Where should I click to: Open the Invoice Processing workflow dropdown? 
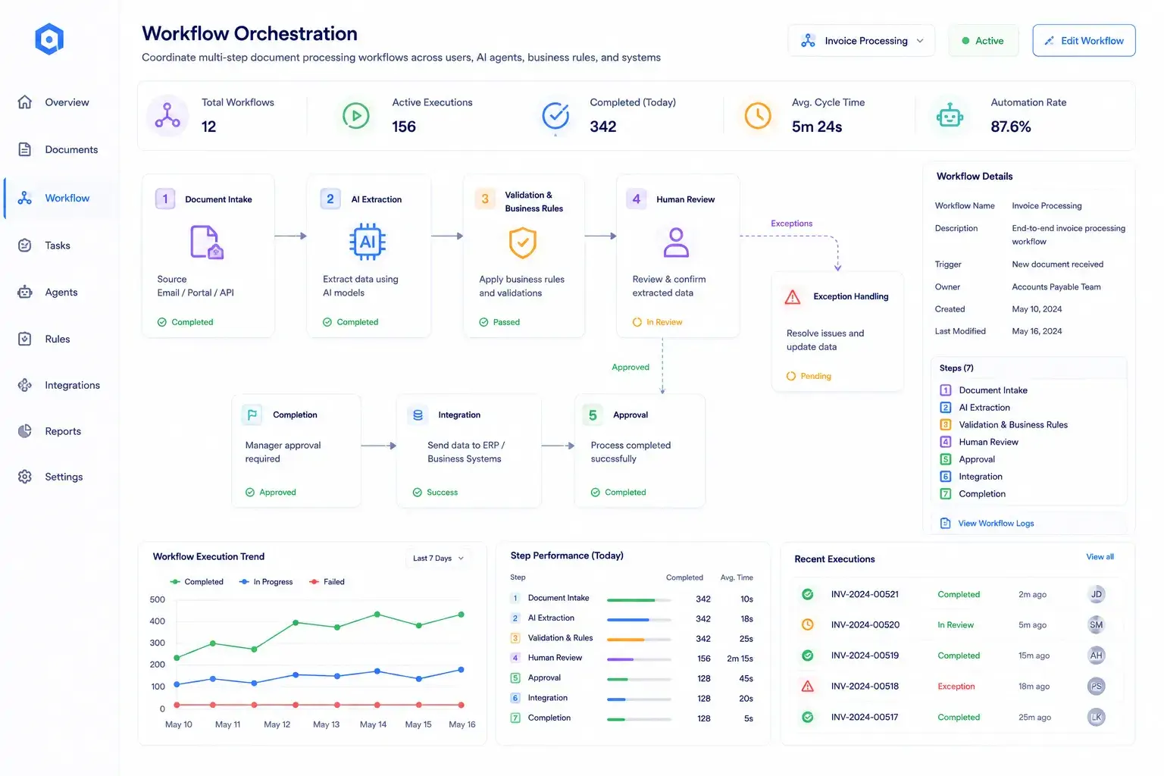862,41
